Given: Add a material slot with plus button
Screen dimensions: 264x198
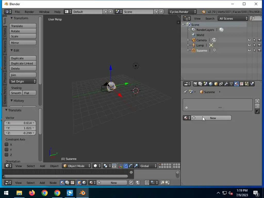Looking at the screenshot, I should (257, 101).
